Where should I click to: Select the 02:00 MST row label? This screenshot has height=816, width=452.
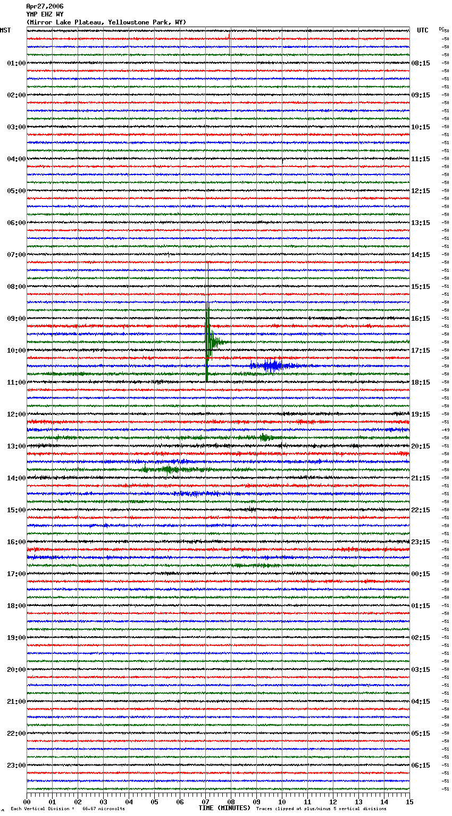click(x=16, y=95)
